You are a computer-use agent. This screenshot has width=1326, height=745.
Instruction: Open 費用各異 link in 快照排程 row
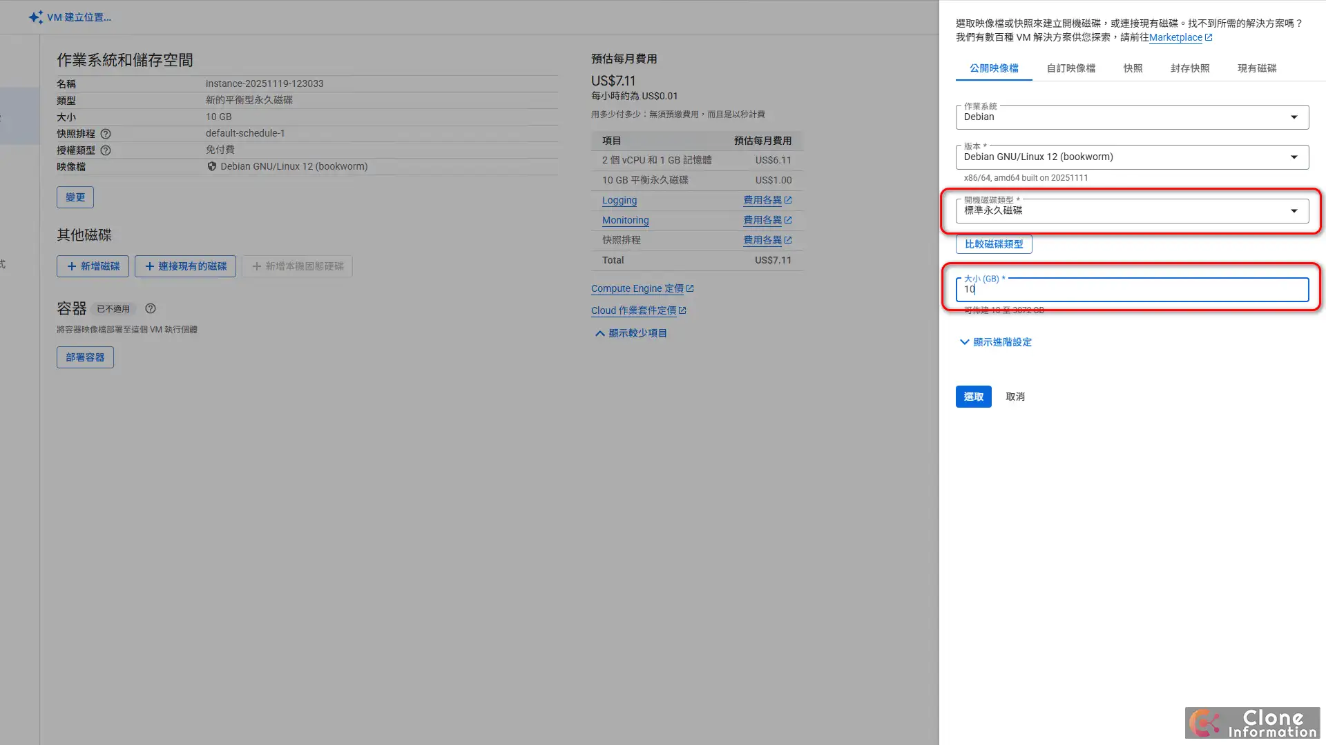[x=762, y=240]
